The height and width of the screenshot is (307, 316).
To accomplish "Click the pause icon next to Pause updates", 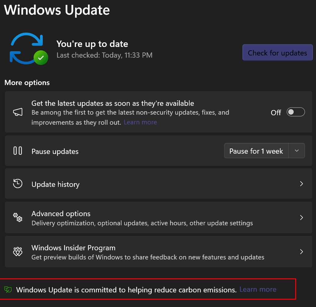I will [18, 151].
